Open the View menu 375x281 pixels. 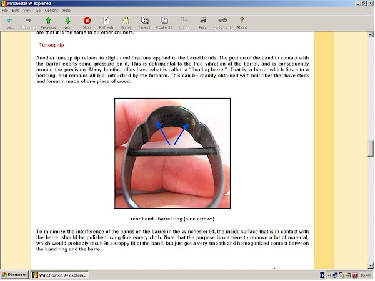[x=27, y=10]
